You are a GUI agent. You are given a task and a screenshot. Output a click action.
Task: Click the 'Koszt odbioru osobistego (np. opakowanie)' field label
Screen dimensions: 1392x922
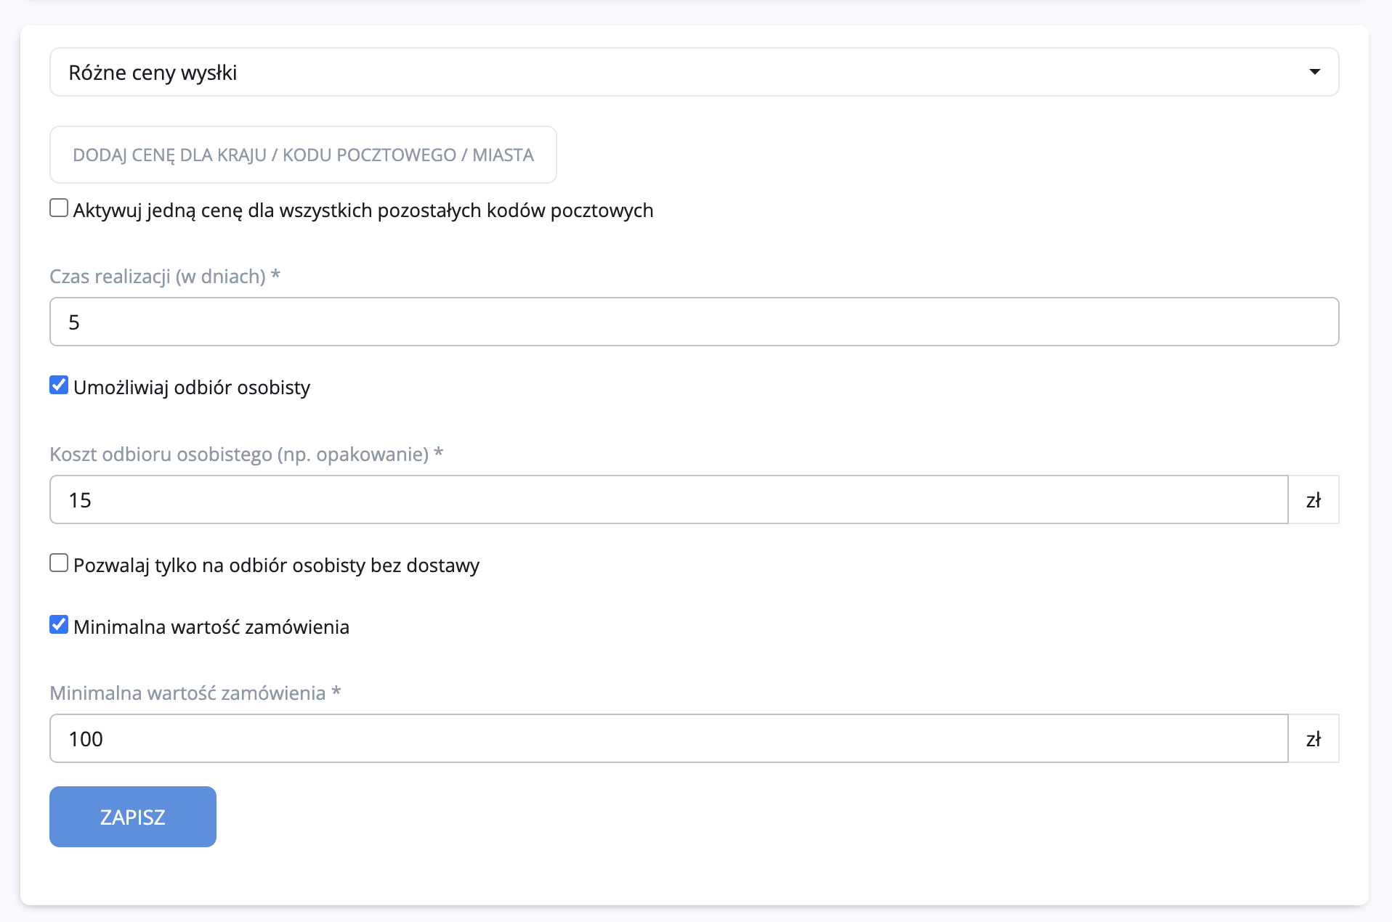[246, 454]
